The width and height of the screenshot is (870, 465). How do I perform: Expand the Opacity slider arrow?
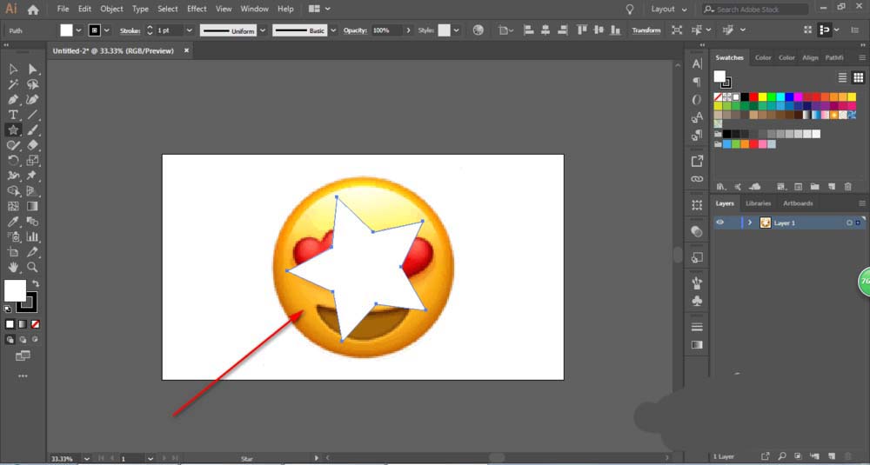coord(410,30)
